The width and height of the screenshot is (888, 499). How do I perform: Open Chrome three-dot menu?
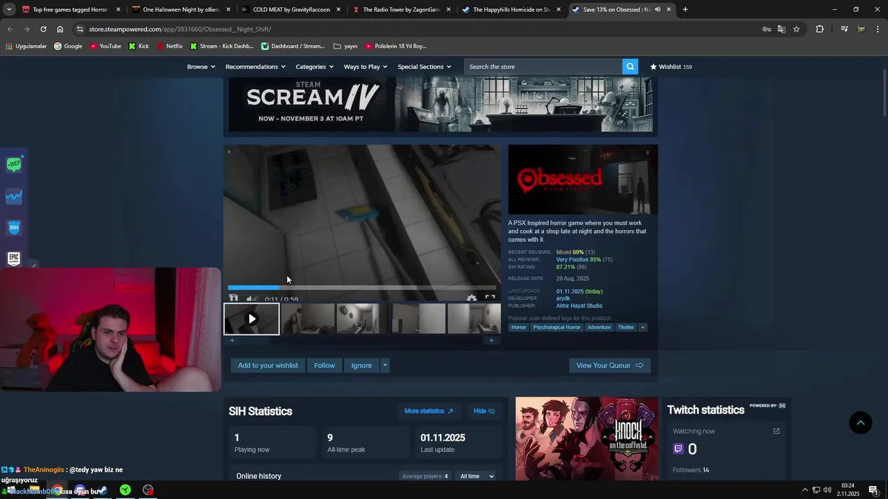point(878,29)
